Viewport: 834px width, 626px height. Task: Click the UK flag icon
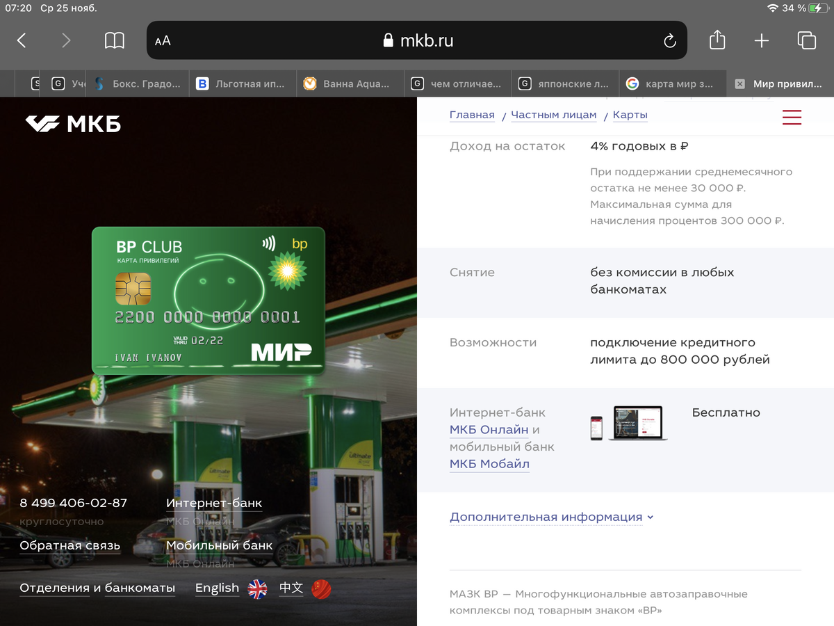tap(258, 589)
